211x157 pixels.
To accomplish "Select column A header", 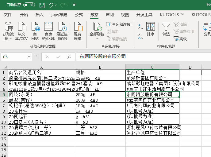I will [41, 67].
